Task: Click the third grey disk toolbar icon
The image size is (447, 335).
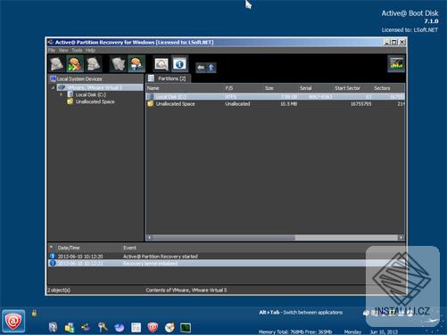Action: (93, 64)
